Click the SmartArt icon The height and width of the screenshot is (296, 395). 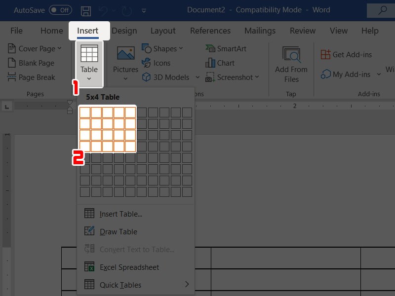(210, 48)
